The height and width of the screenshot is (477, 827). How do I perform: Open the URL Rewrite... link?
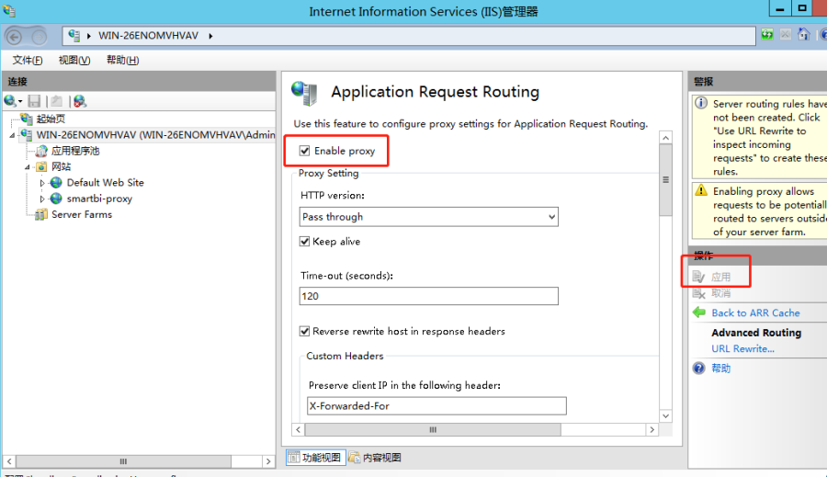(x=742, y=348)
